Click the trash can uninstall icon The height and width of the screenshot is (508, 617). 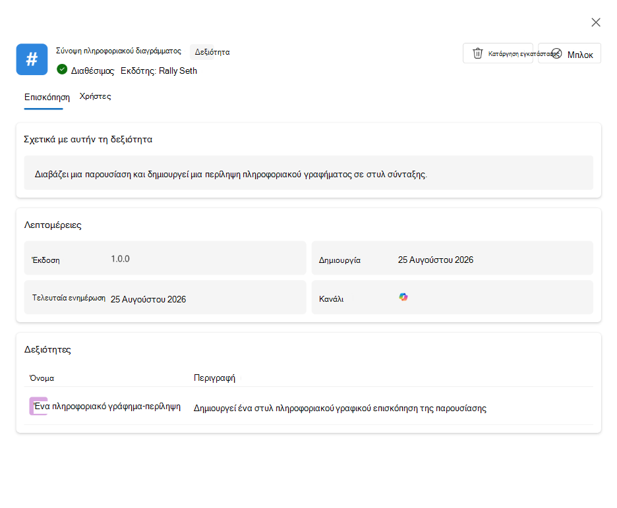[478, 53]
